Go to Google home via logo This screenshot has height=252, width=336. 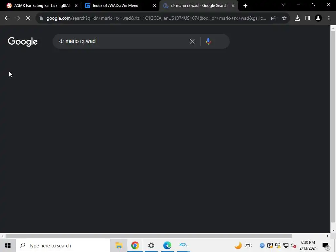[23, 42]
